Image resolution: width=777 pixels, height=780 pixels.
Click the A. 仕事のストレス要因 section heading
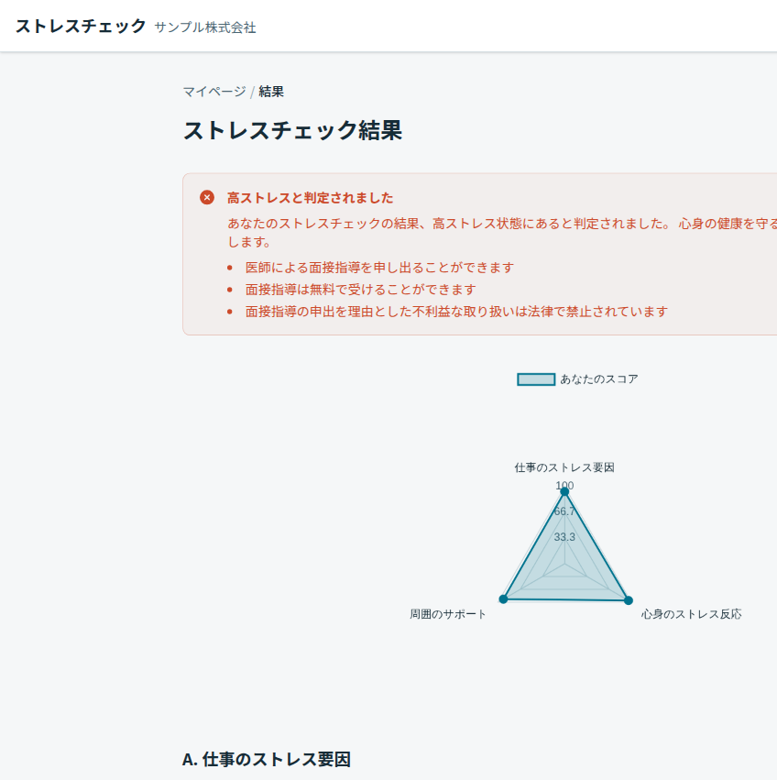267,759
